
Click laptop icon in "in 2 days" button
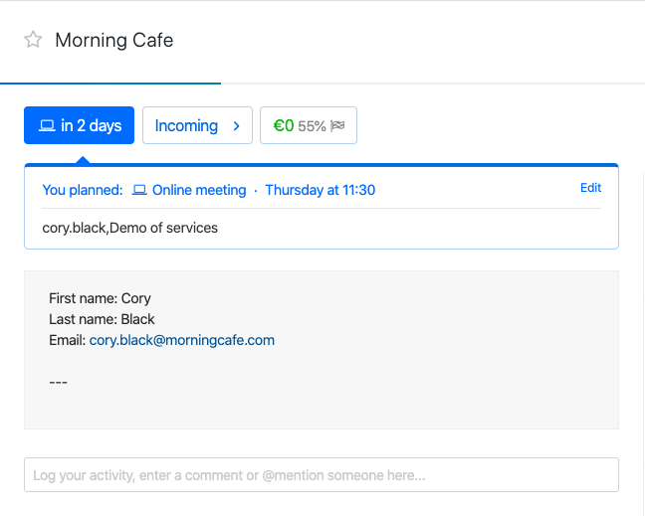pos(46,125)
